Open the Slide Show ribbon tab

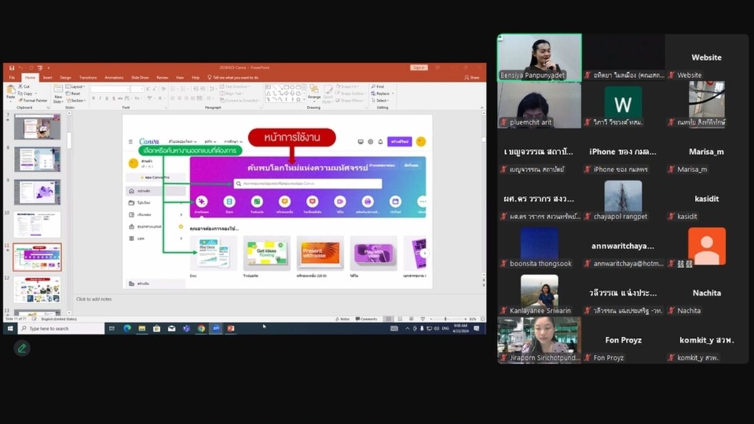(x=140, y=77)
